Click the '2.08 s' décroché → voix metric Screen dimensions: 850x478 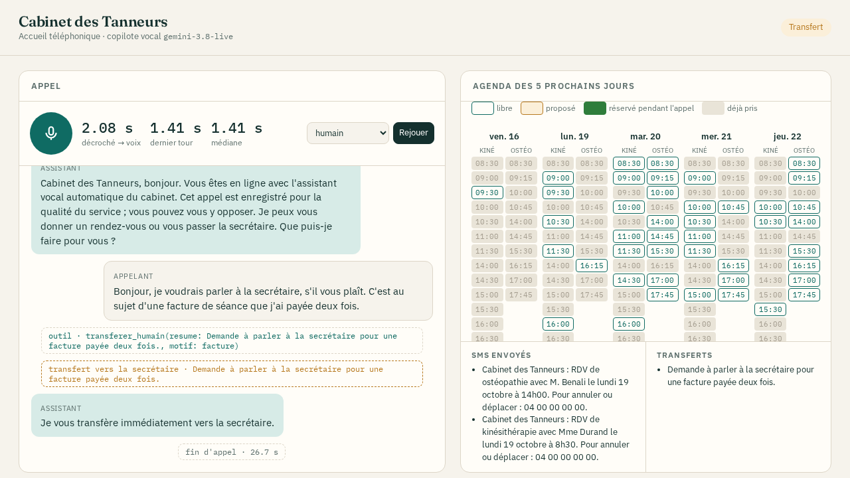pos(108,129)
